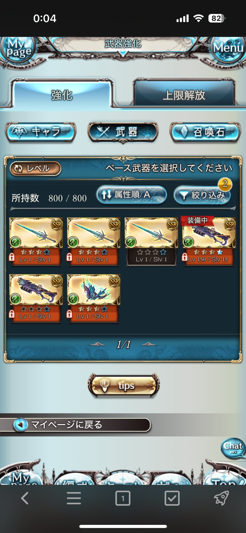
Task: Tap the browser rocket icon
Action: pyautogui.click(x=221, y=498)
